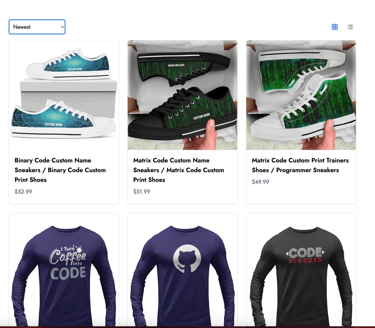
Task: Click the Coffee into Code logo print
Action: 68,262
